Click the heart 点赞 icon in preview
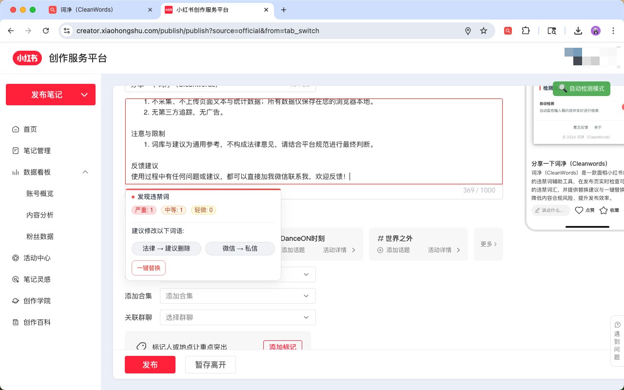Viewport: 624px width, 390px height. (579, 210)
